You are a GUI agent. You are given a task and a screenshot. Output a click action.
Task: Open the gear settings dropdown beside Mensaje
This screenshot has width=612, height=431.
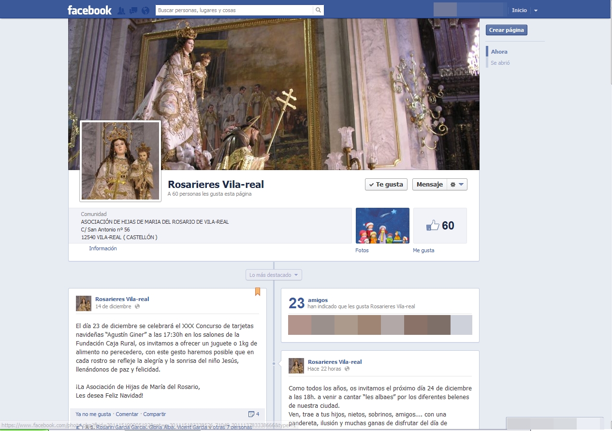(x=457, y=185)
